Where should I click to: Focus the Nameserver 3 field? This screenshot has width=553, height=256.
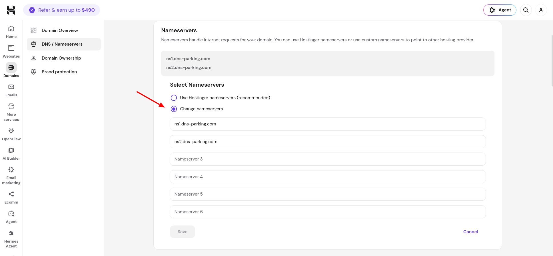coord(328,159)
